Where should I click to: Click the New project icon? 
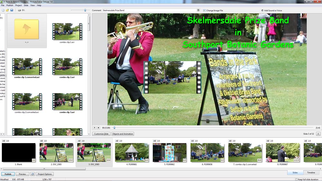click(x=3, y=10)
